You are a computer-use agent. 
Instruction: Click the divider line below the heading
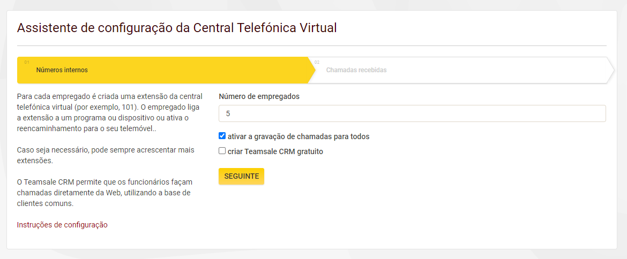point(312,46)
